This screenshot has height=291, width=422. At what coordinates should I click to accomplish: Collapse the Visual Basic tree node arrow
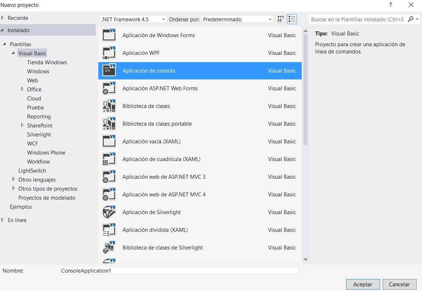point(13,53)
